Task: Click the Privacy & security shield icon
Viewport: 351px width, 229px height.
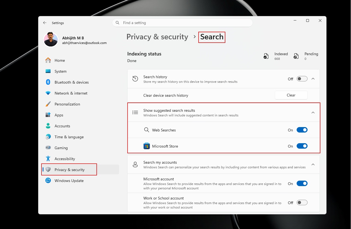Action: tap(48, 170)
